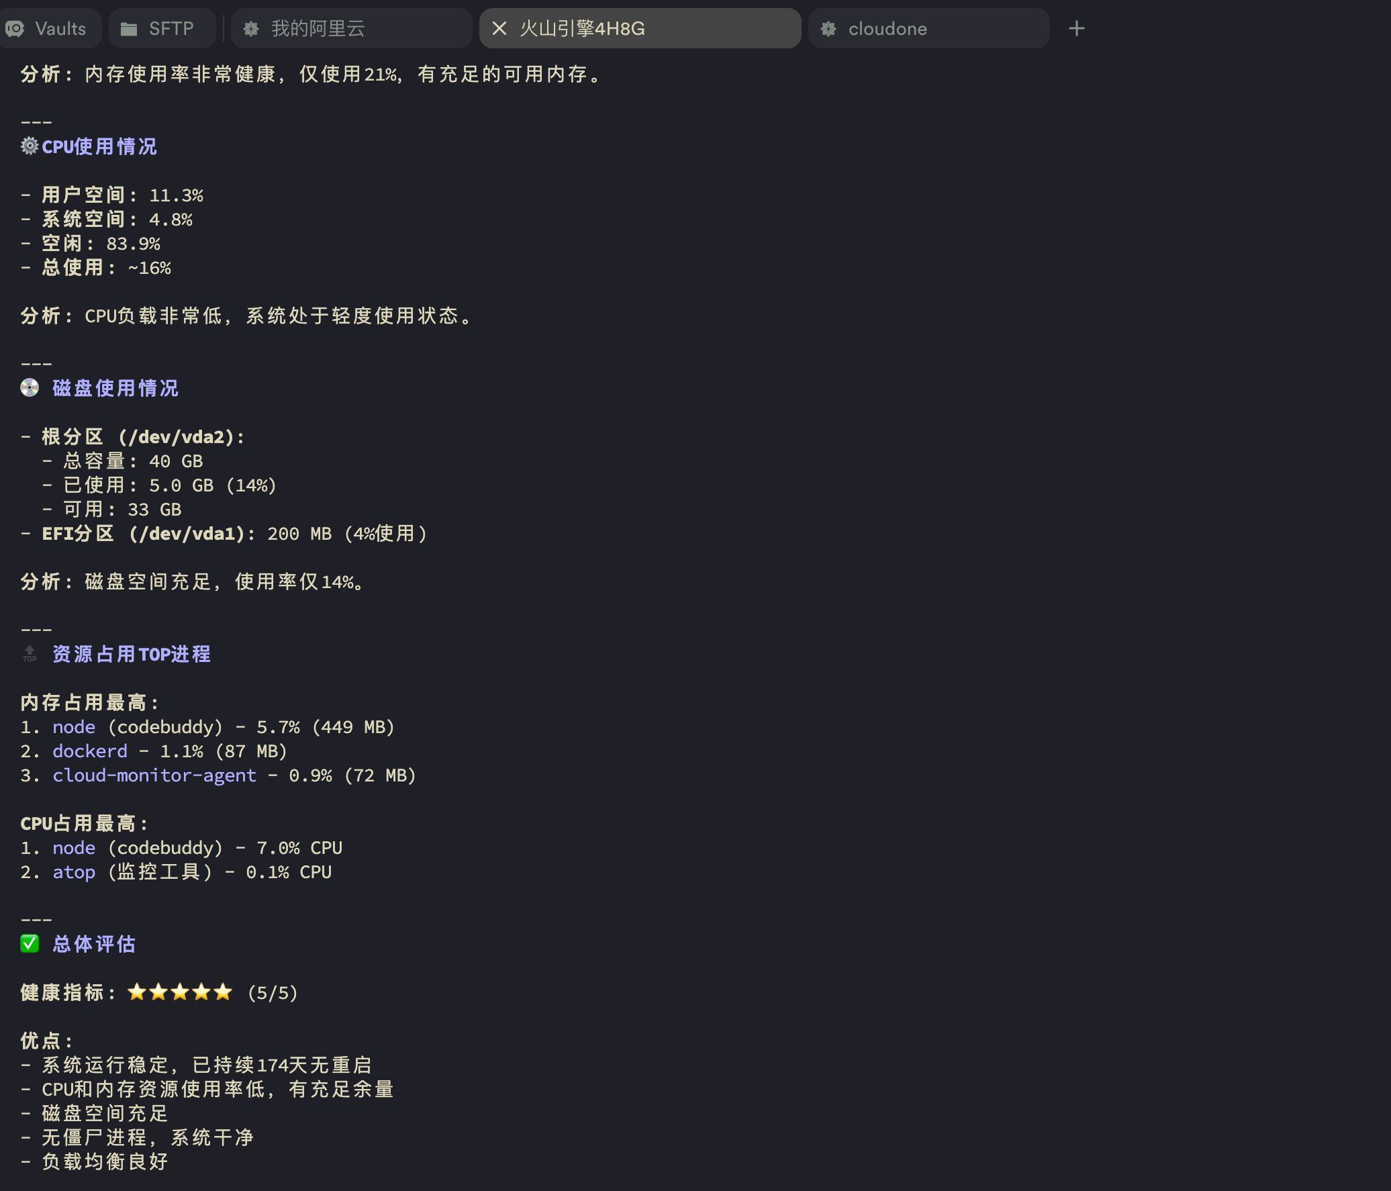This screenshot has height=1191, width=1391.
Task: Click the cloud-monitor-agent link
Action: point(154,775)
